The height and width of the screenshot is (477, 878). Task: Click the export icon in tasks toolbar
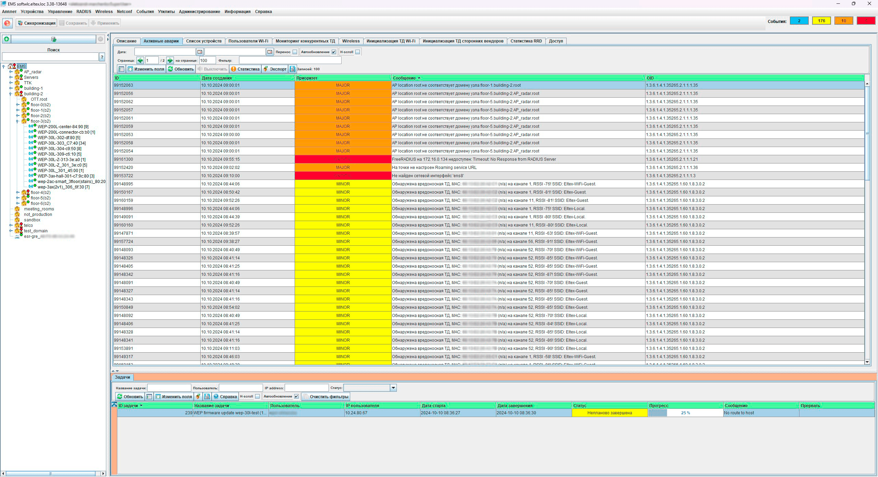coord(198,396)
